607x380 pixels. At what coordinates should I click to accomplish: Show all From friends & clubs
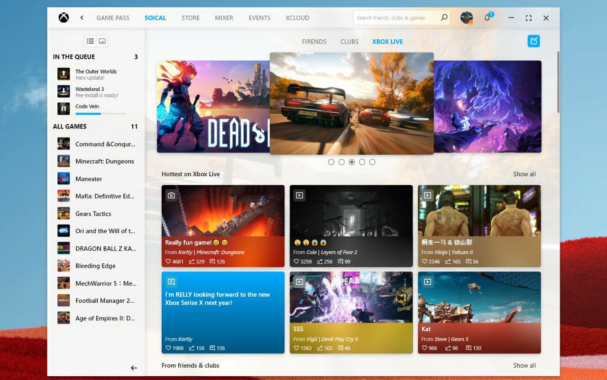pos(524,365)
